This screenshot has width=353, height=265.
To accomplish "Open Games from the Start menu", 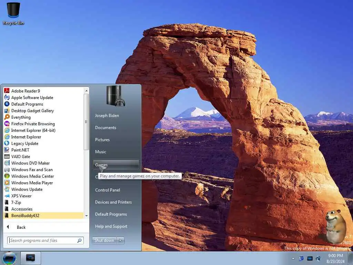I will [x=116, y=165].
